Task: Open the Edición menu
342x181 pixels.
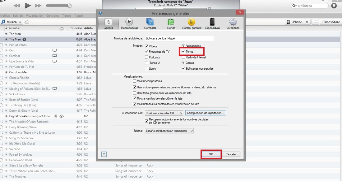Action: (x=18, y=16)
